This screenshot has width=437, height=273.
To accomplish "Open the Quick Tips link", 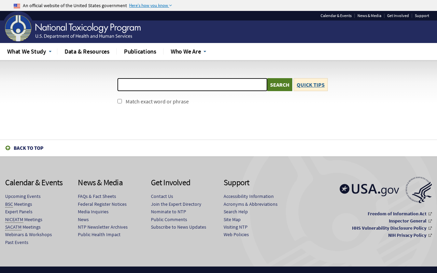I will click(x=310, y=85).
